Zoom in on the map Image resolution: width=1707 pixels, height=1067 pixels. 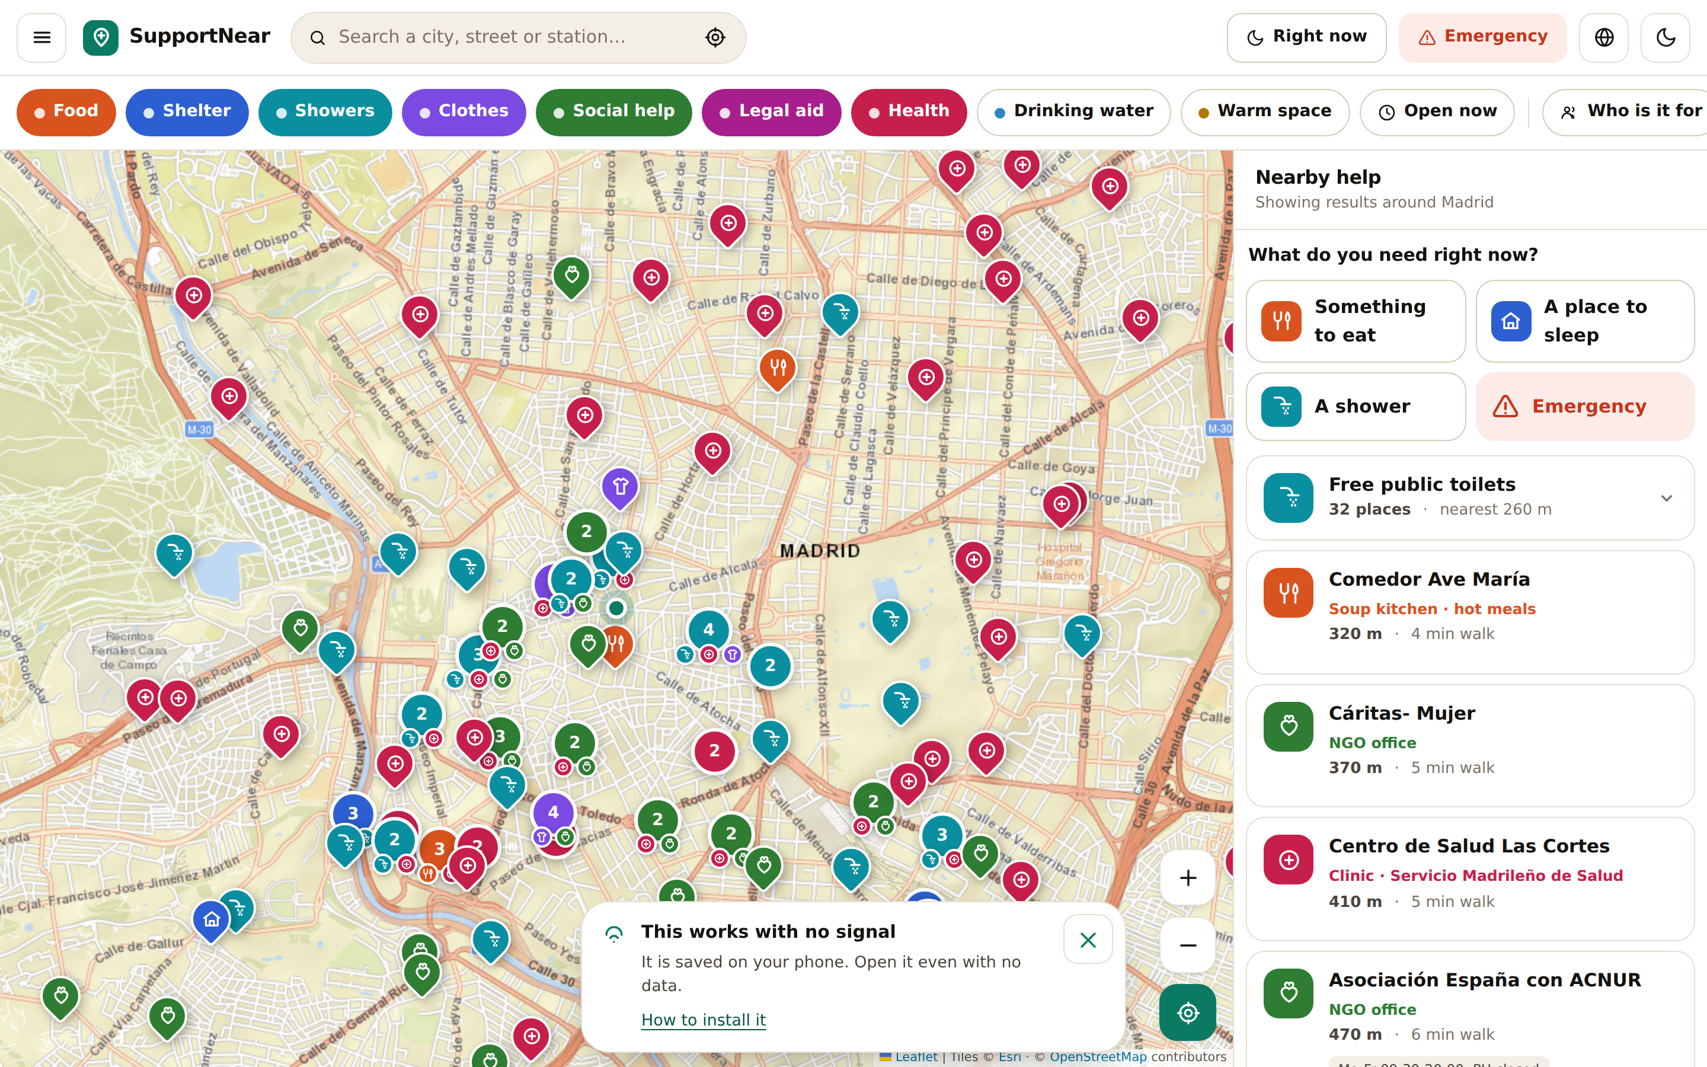coord(1188,878)
